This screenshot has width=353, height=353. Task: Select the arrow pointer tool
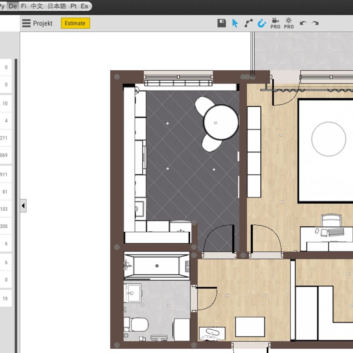coord(235,23)
